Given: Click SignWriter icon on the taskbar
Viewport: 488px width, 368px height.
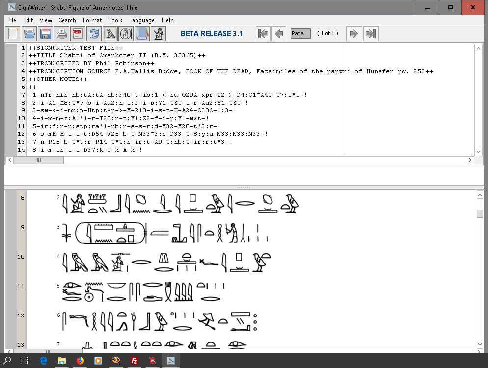Looking at the screenshot, I should pos(170,360).
